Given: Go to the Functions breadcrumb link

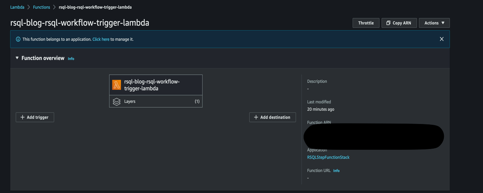Looking at the screenshot, I should tap(41, 7).
